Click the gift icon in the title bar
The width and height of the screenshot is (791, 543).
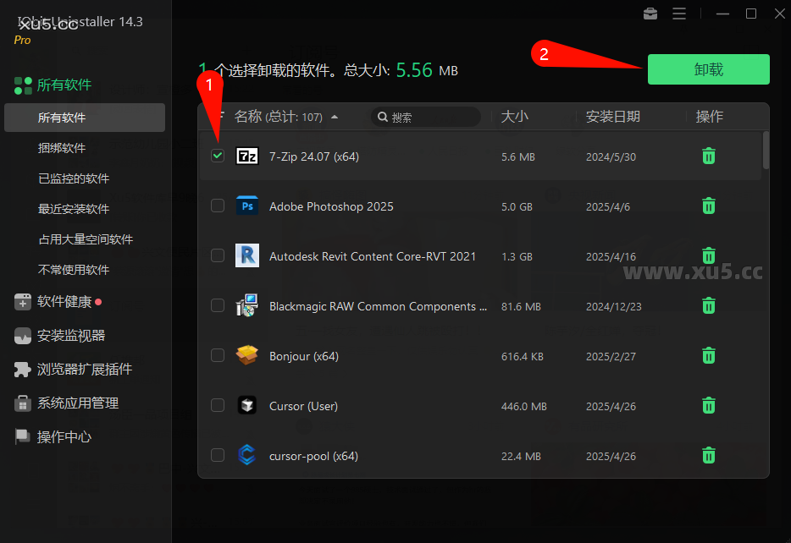coord(650,14)
